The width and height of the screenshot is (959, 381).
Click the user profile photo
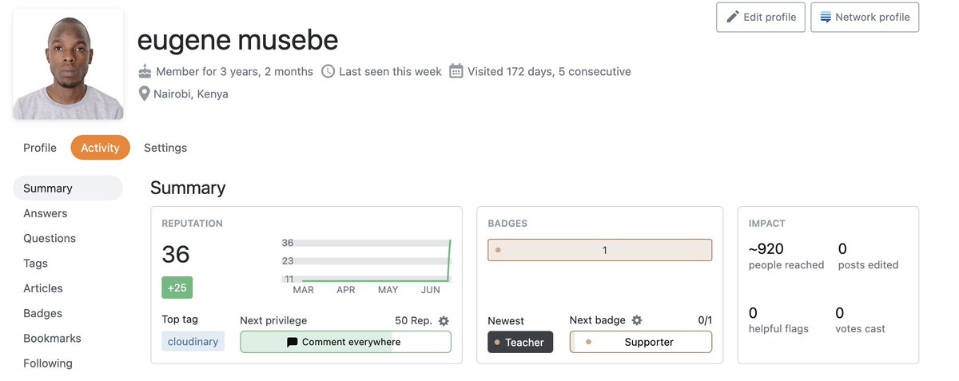(69, 65)
